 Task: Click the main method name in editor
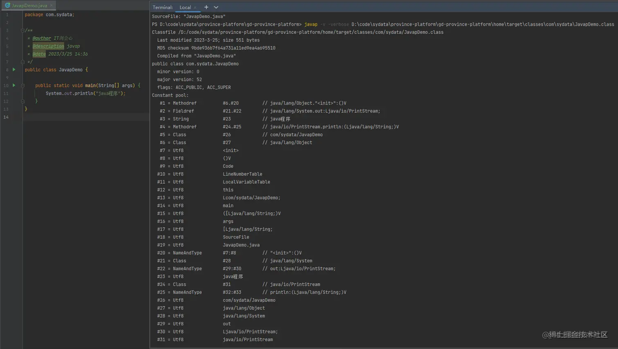[90, 85]
